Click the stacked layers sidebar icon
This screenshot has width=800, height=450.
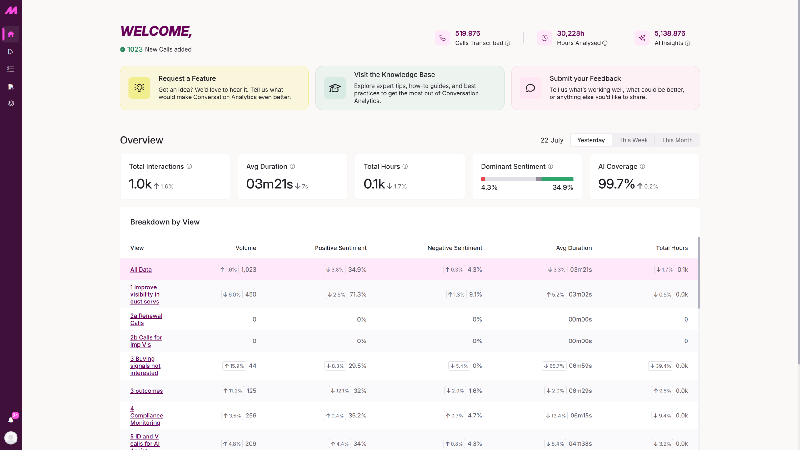(x=11, y=103)
